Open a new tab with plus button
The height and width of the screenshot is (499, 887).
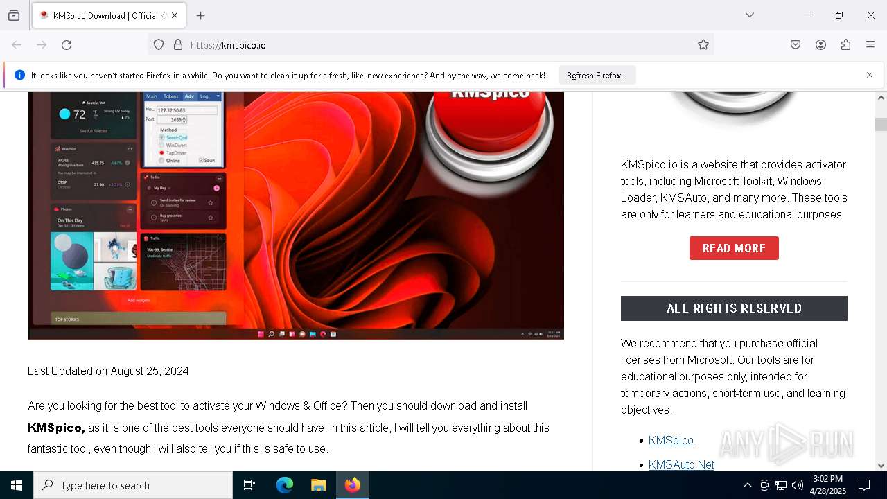tap(201, 15)
